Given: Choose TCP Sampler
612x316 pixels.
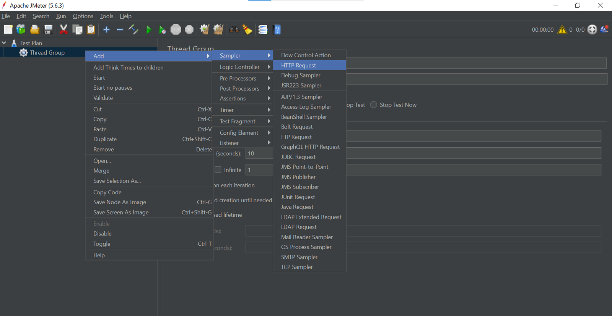Looking at the screenshot, I should (309, 267).
